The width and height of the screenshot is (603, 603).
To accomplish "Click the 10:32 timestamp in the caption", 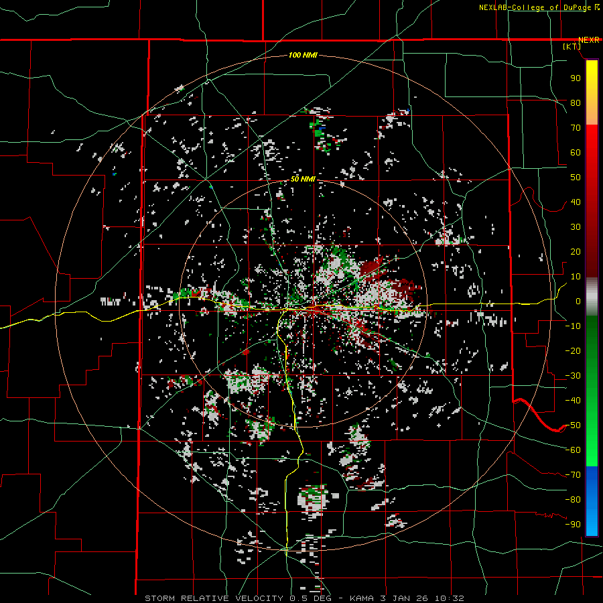I will (x=450, y=598).
